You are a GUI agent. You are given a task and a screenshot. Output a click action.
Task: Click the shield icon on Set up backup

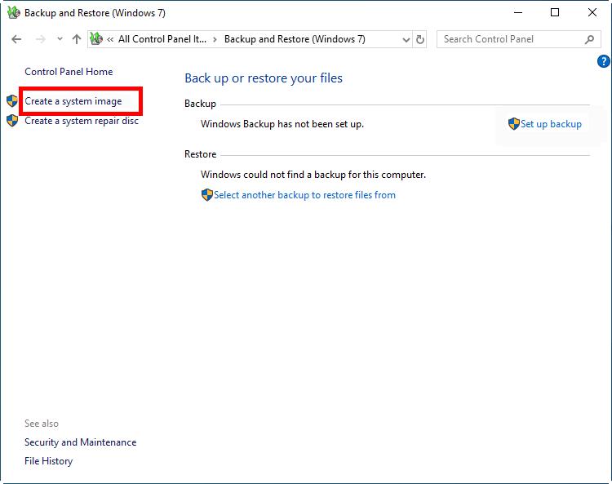[513, 124]
